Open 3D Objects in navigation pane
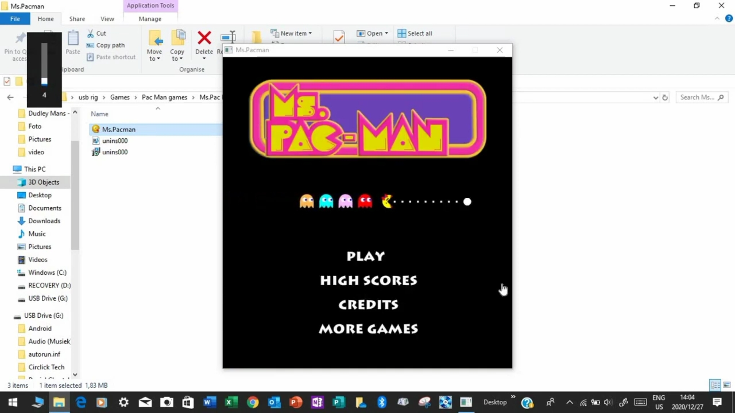The width and height of the screenshot is (735, 413). pos(43,182)
